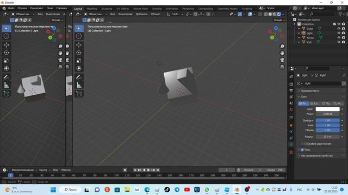Open object mode dropdown in main viewport

click(x=96, y=14)
